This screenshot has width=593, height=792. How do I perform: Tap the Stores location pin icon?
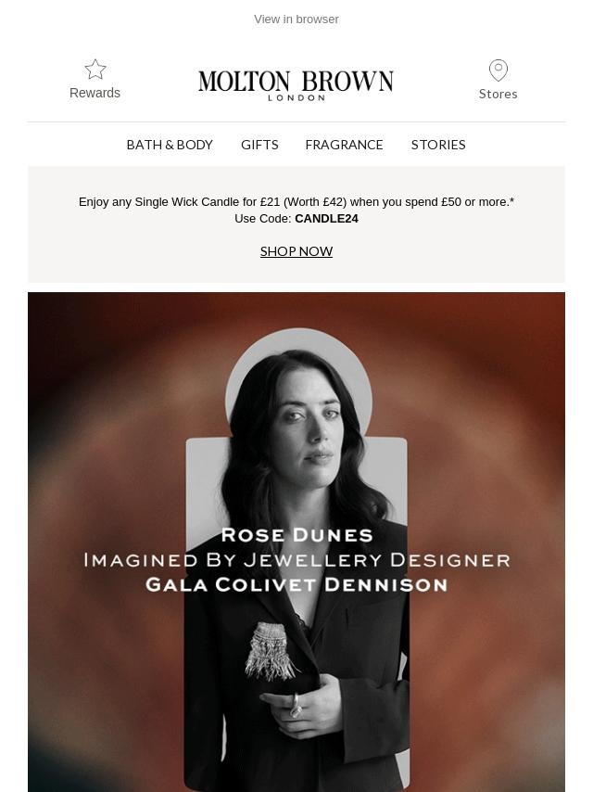[498, 70]
